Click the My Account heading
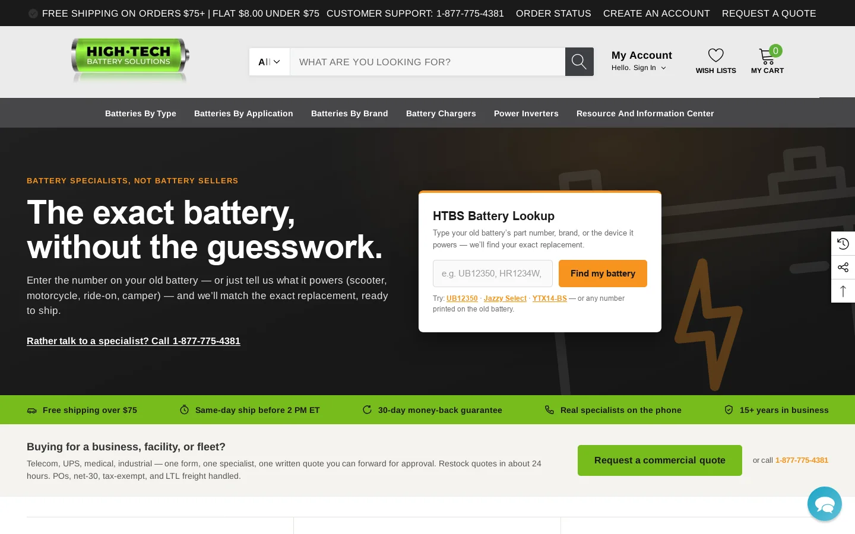Viewport: 855px width, 534px height. pos(642,55)
